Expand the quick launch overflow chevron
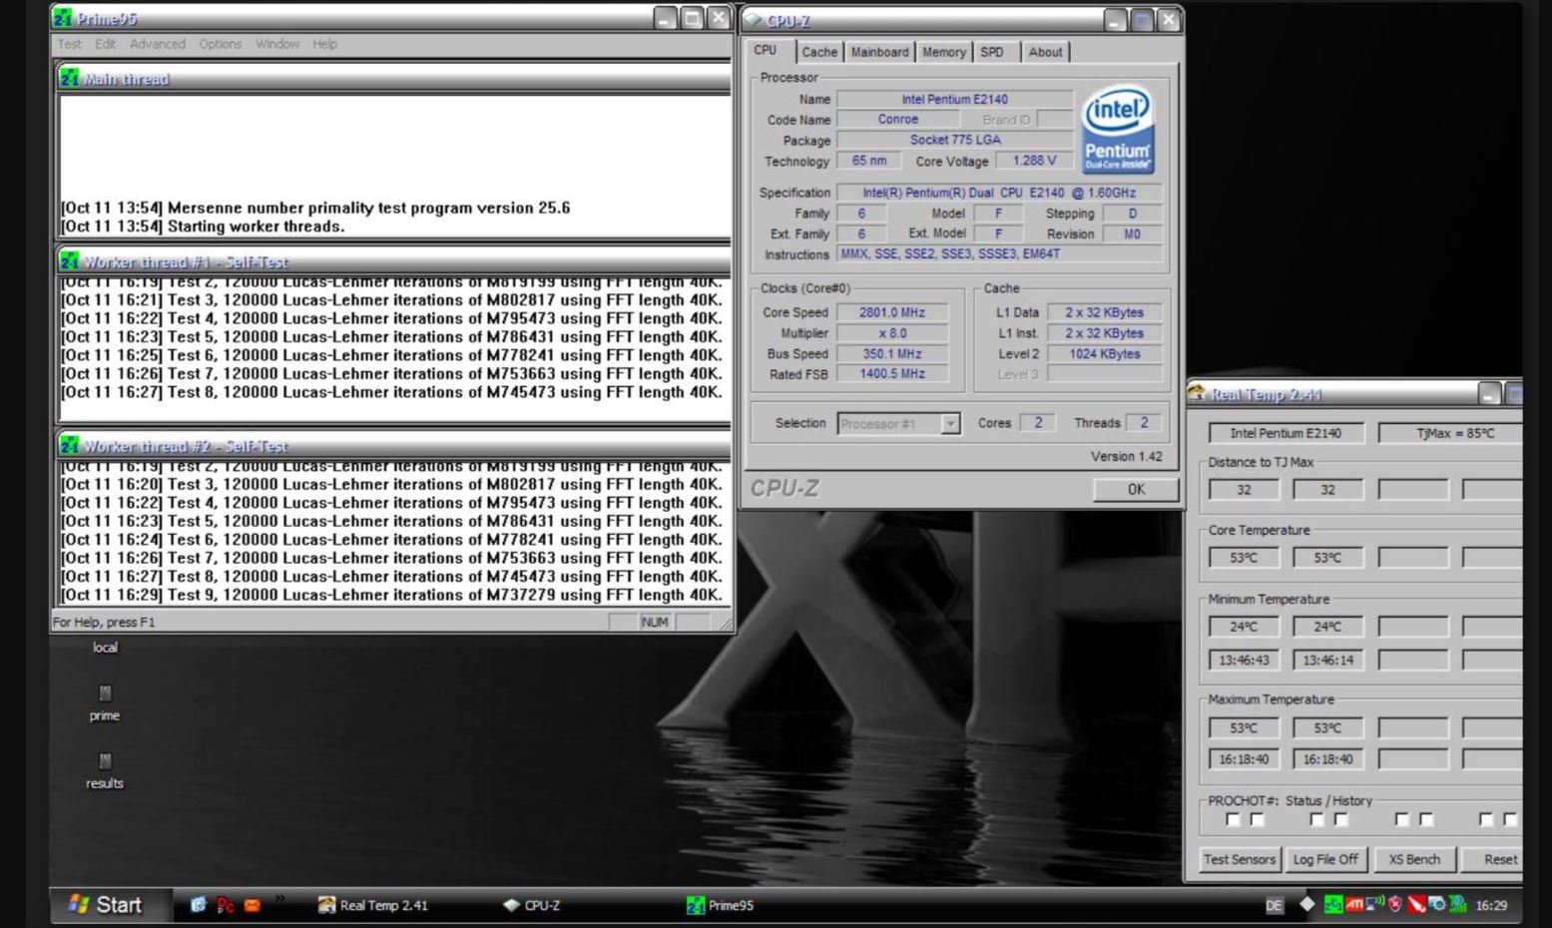 click(x=280, y=899)
